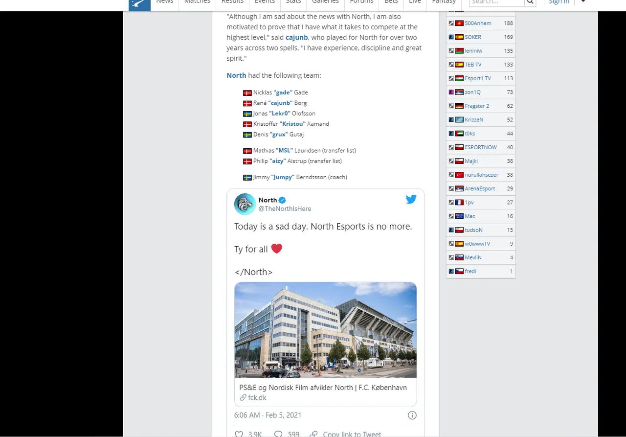
Task: Click the HLTV logo in the navbar
Action: (x=139, y=4)
